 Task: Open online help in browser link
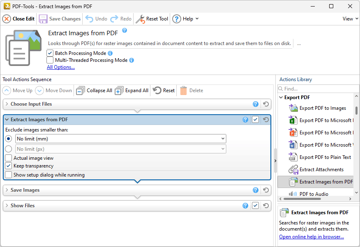point(312,237)
